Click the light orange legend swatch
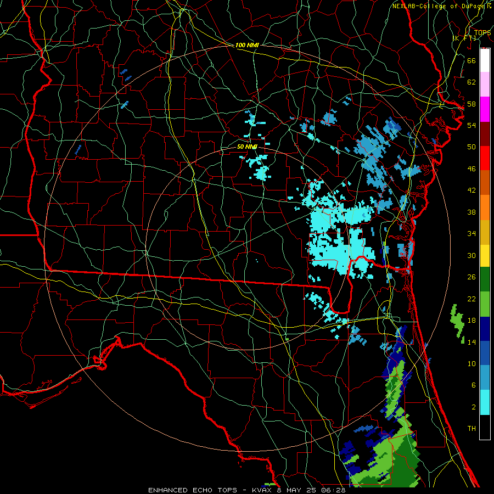This screenshot has height=494, width=494. click(x=485, y=207)
